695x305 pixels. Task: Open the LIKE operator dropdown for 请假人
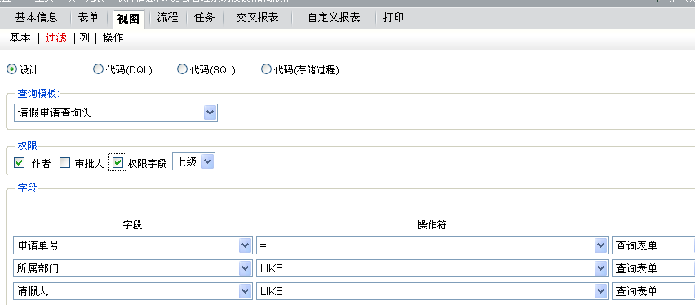[432, 291]
